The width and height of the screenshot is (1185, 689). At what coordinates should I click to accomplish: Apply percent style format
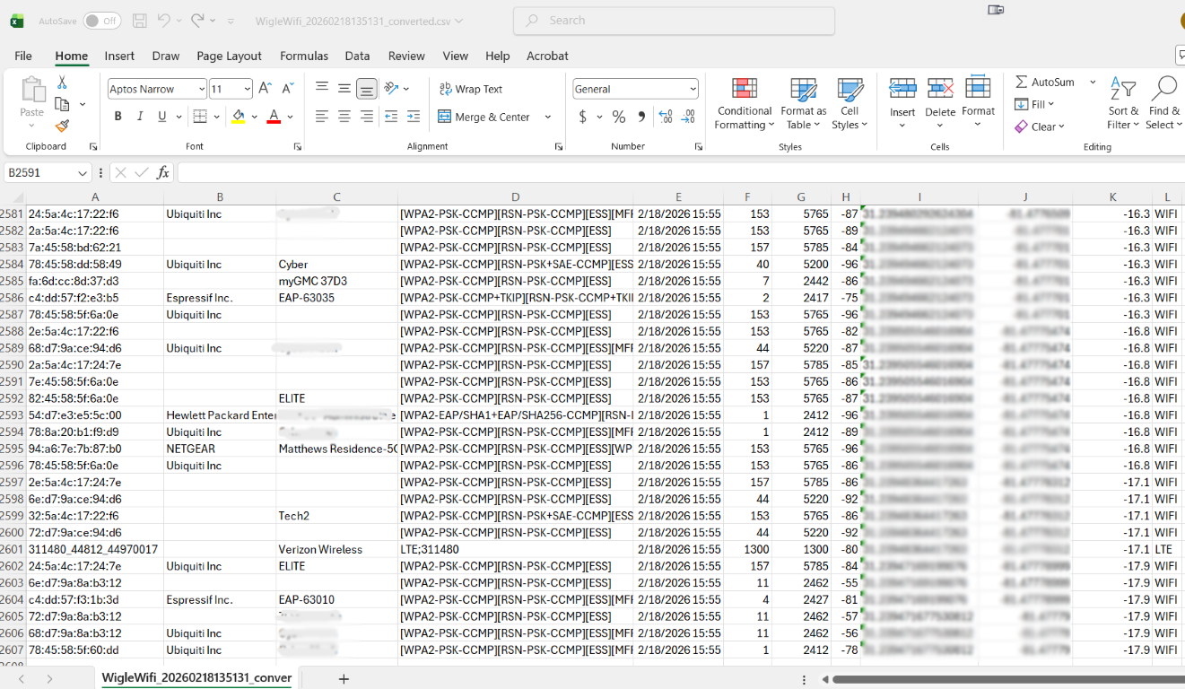tap(619, 117)
